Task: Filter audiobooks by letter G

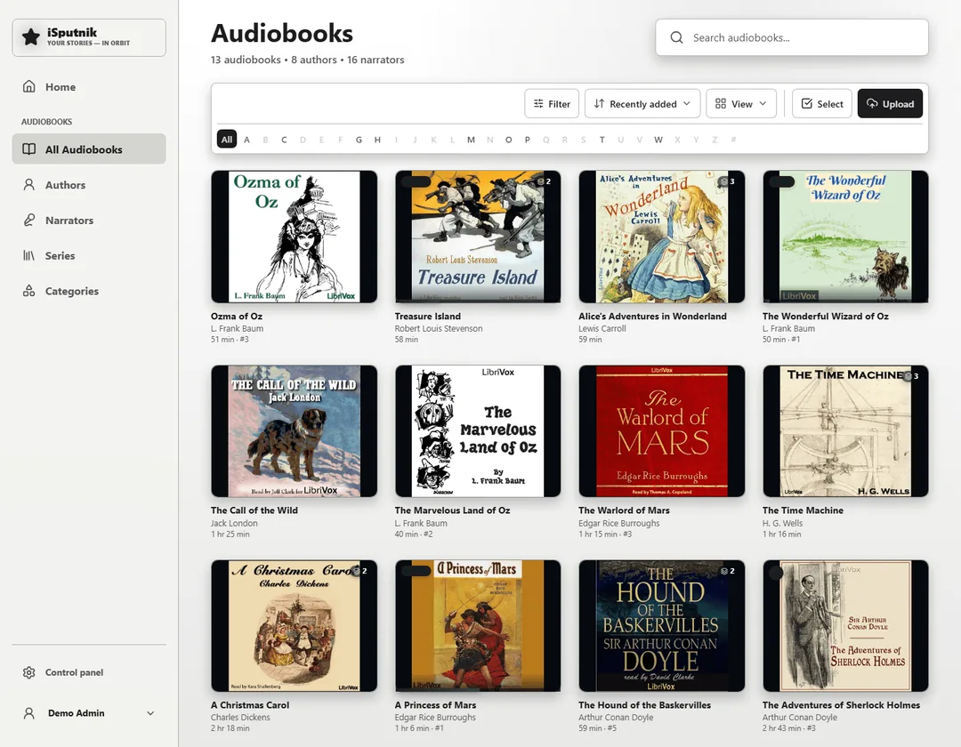Action: coord(359,140)
